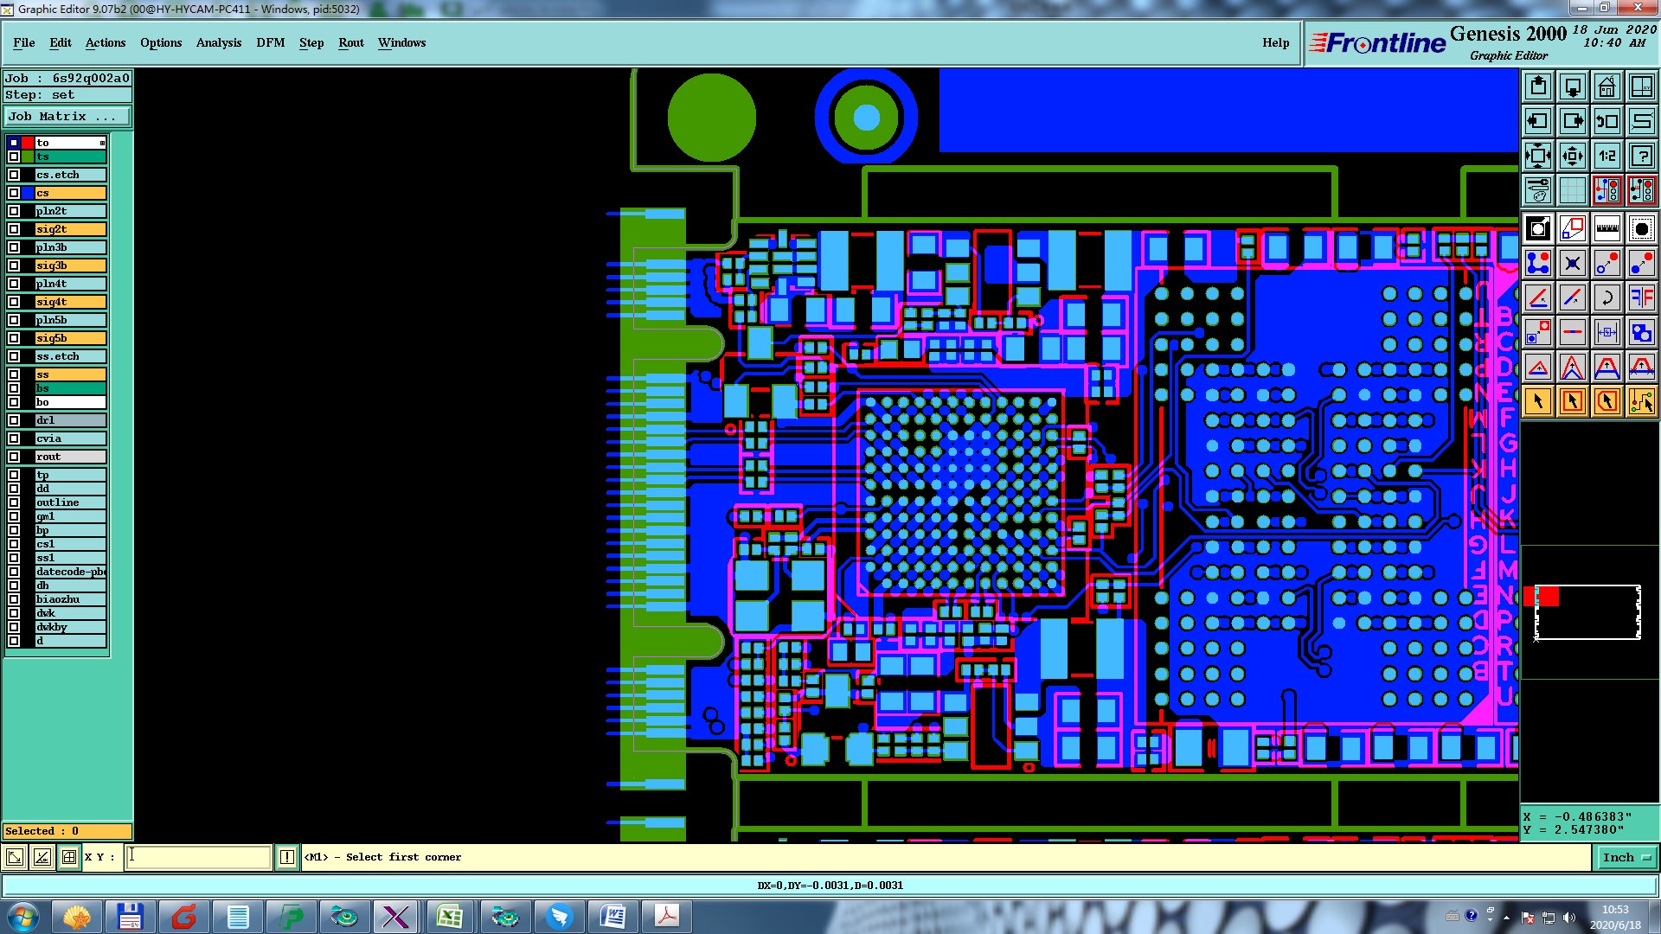The height and width of the screenshot is (934, 1661).
Task: Click the 1:2 zoom scale icon
Action: point(1606,156)
